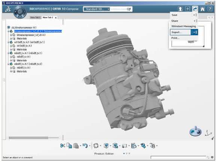Select the highlighted klimakompressor_ruf_v8 A.1 instance row
The height and width of the screenshot is (162, 217).
tap(38, 31)
